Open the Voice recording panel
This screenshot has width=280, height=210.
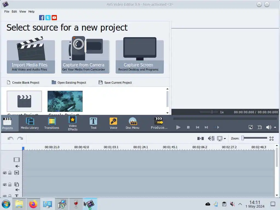[113, 124]
